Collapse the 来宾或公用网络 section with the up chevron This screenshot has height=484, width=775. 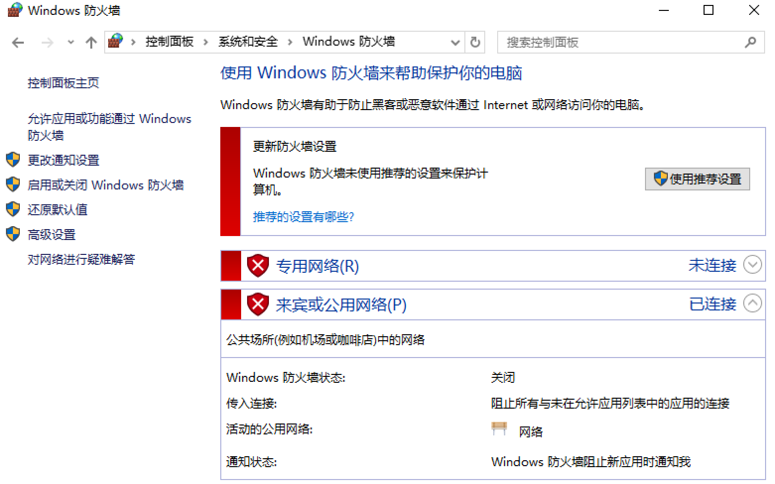[x=753, y=303]
